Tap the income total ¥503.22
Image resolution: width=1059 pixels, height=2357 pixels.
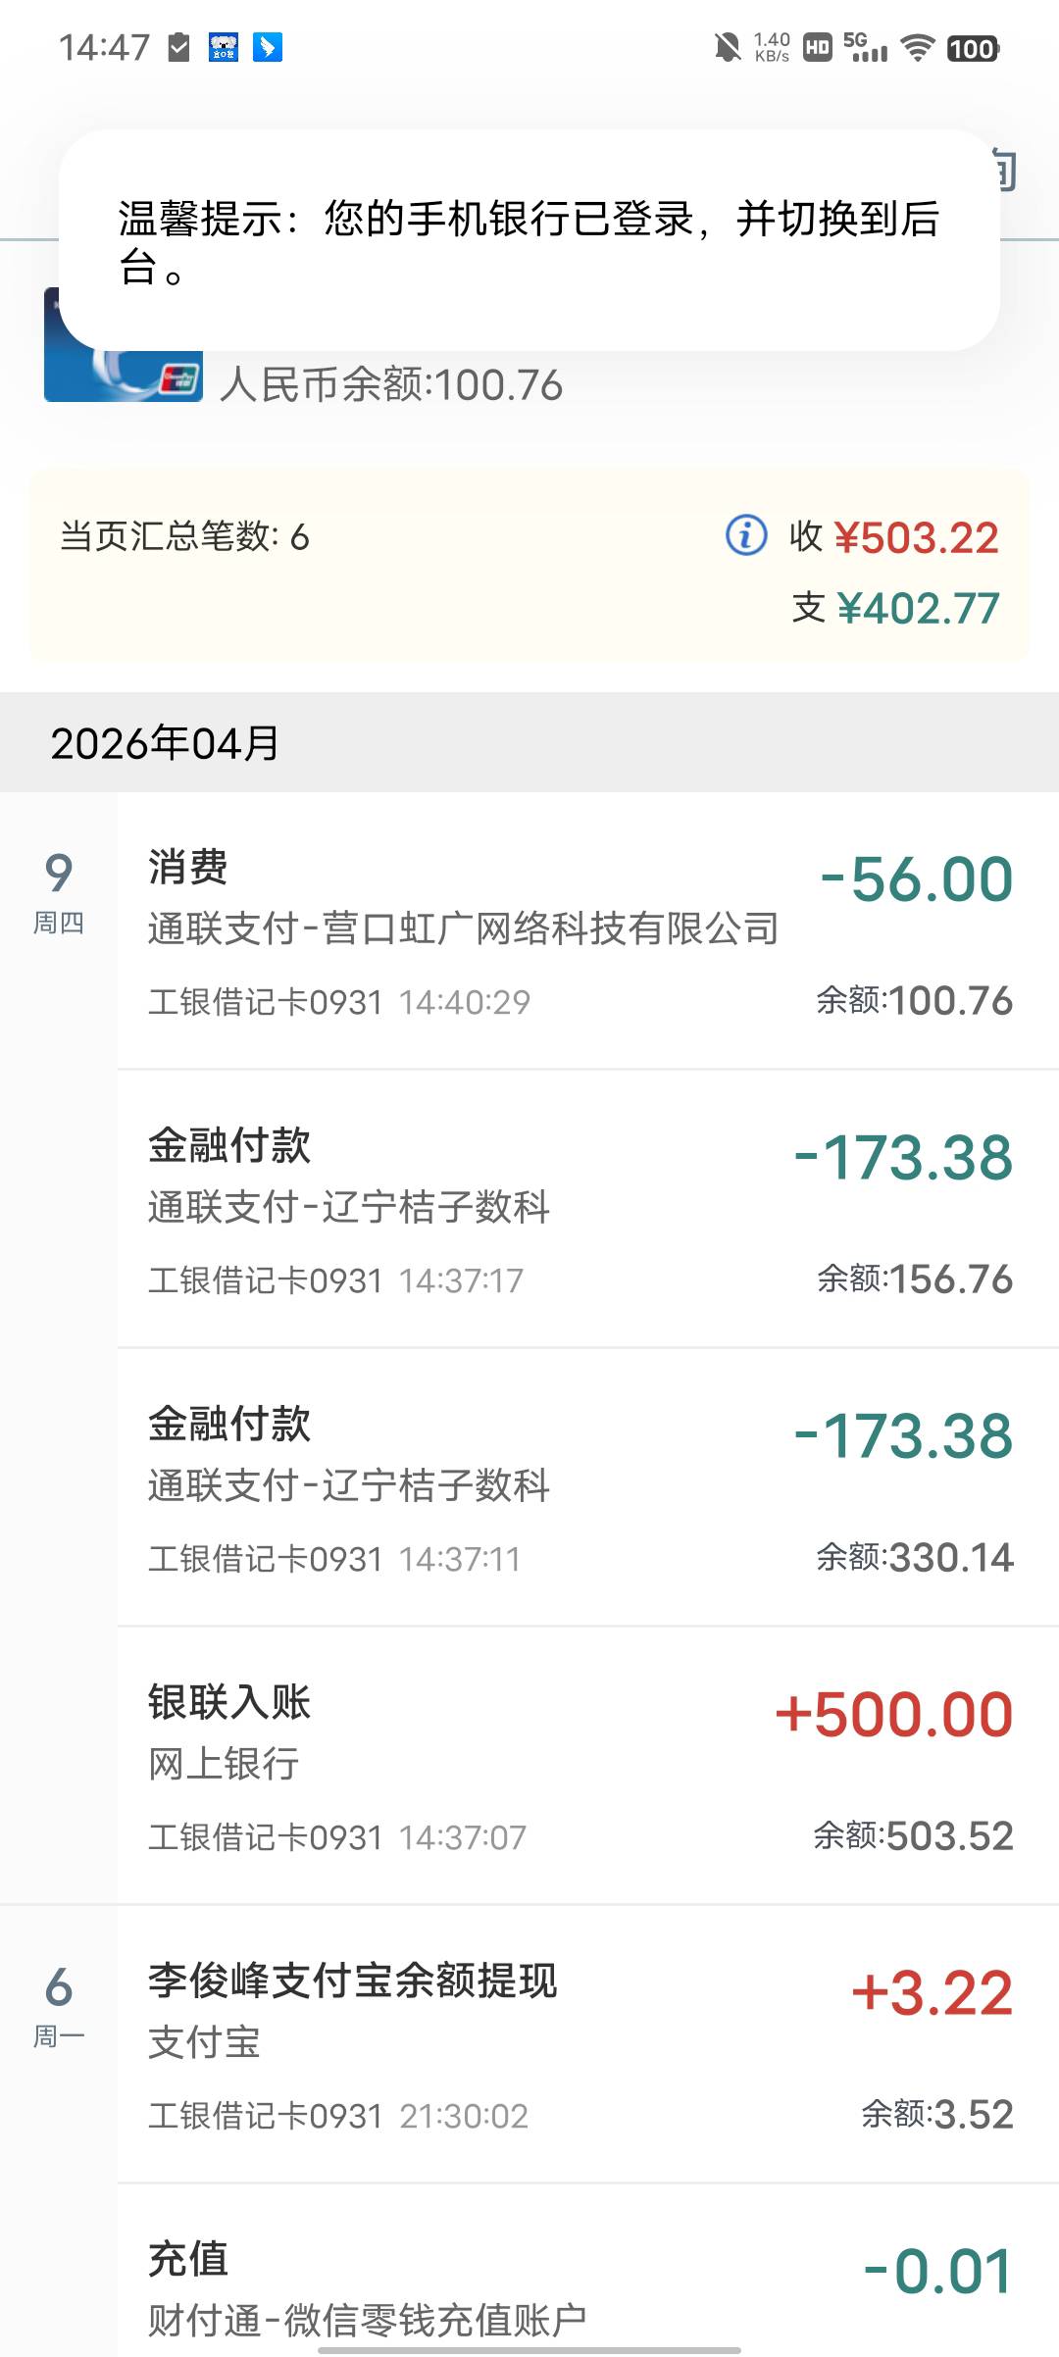pyautogui.click(x=916, y=537)
